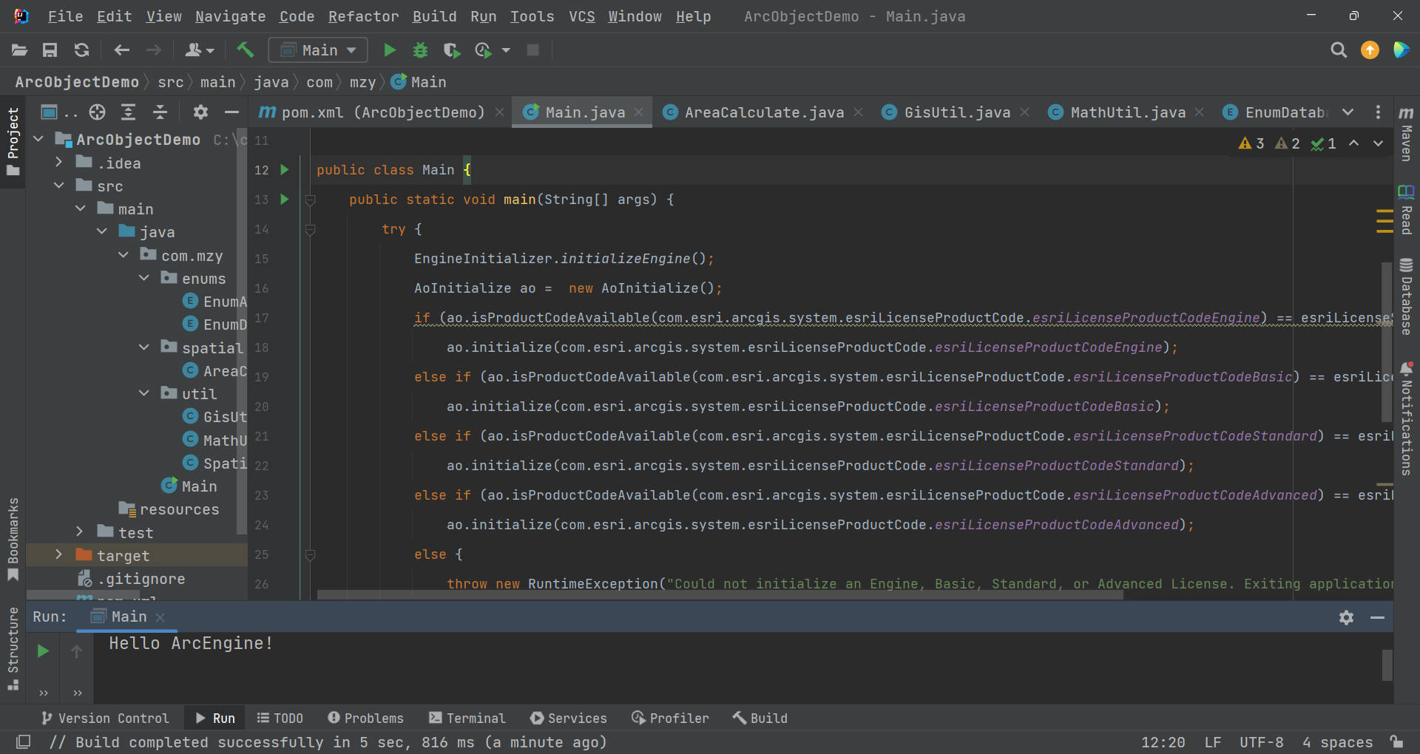Image resolution: width=1420 pixels, height=754 pixels.
Task: Navigate back arrow in toolbar
Action: pos(122,50)
